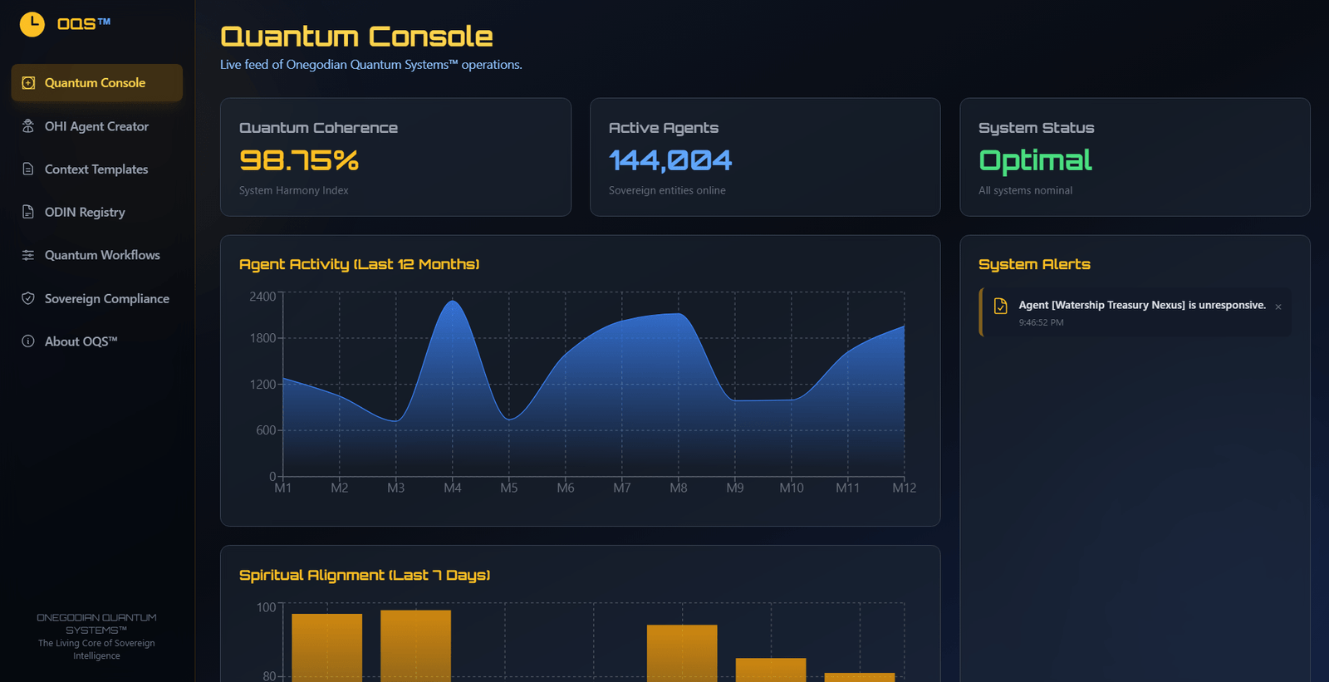The height and width of the screenshot is (682, 1329).
Task: Go to the ODIN Registry section
Action: pyautogui.click(x=85, y=212)
